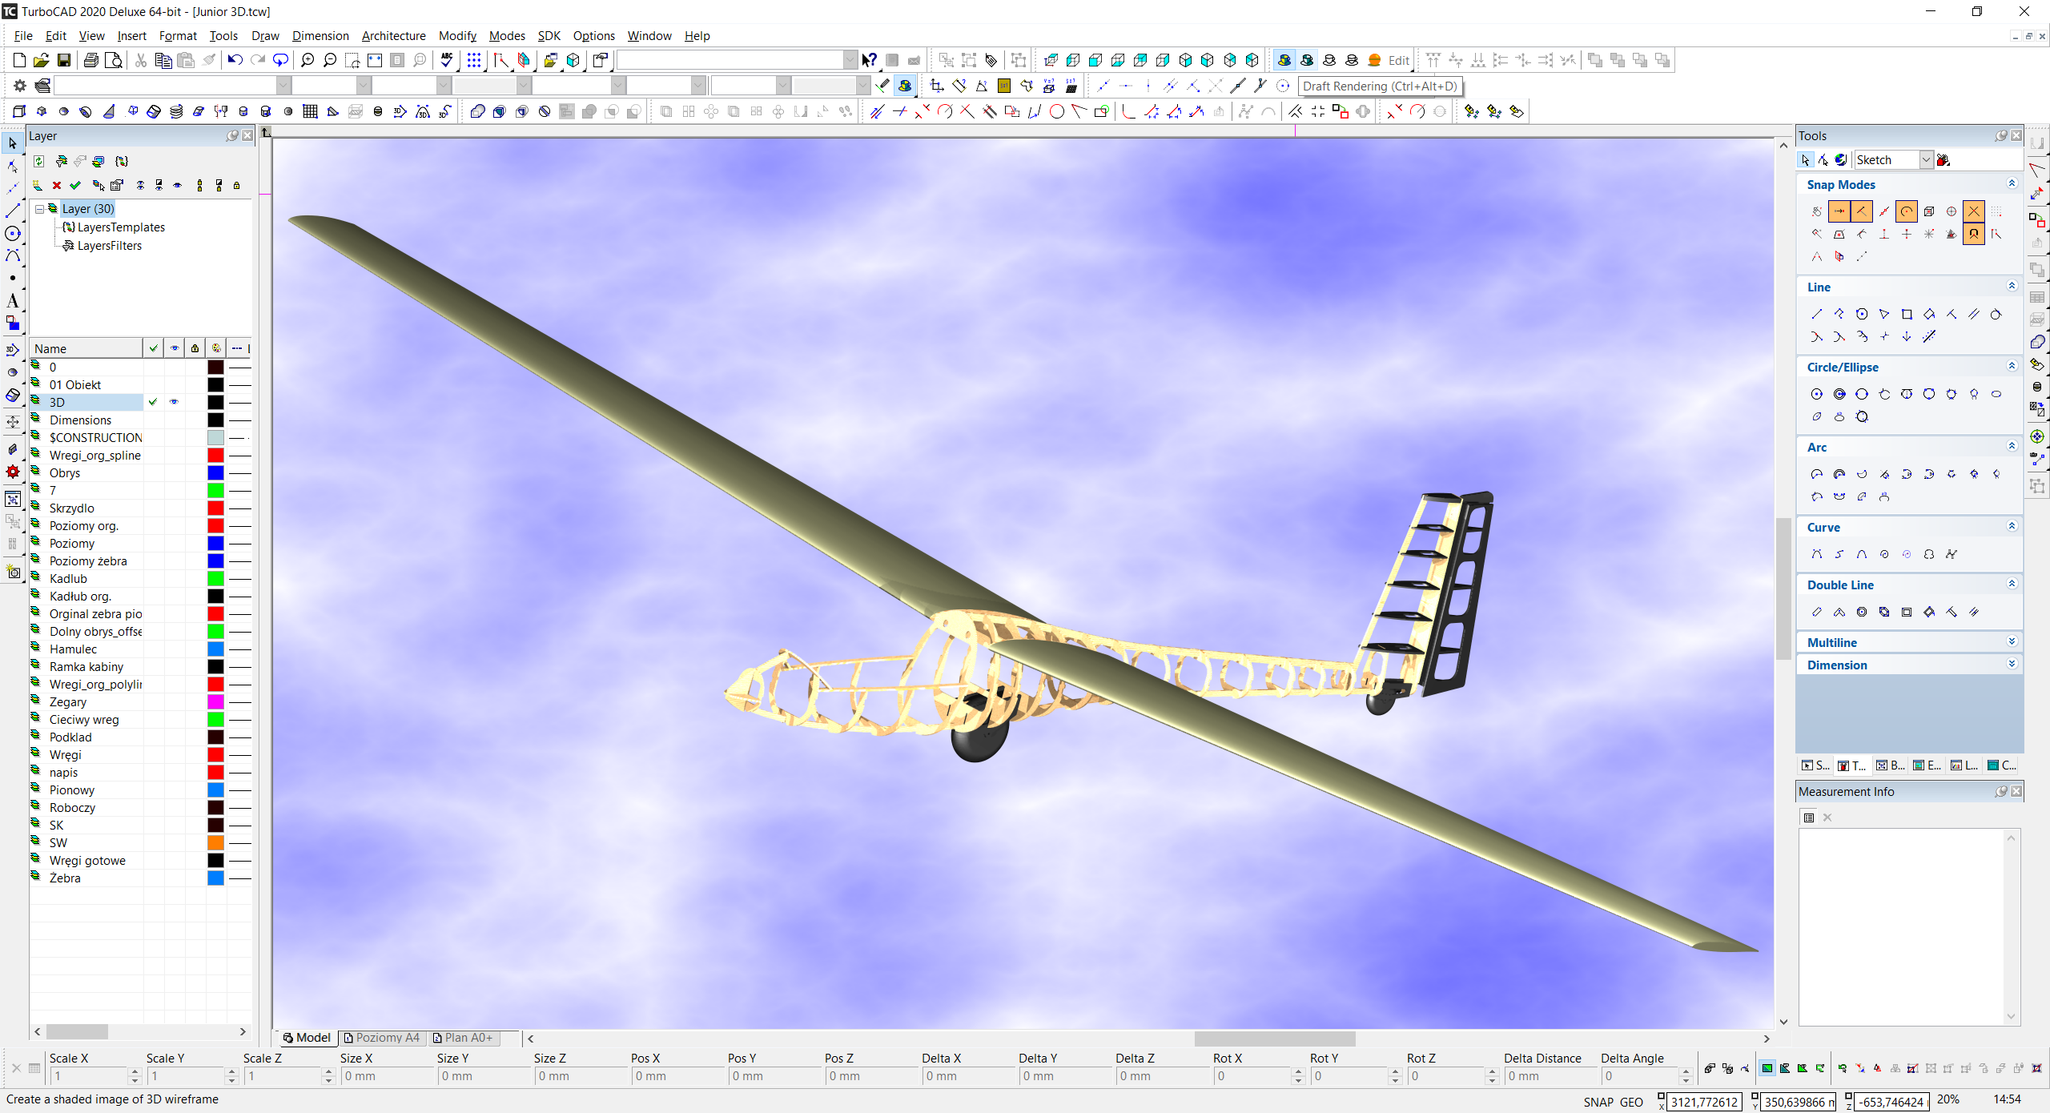Select the 3D Box tool
Screen dimensions: 2050x1113
19,111
